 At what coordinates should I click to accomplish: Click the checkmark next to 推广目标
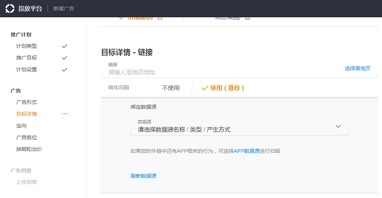(x=65, y=58)
